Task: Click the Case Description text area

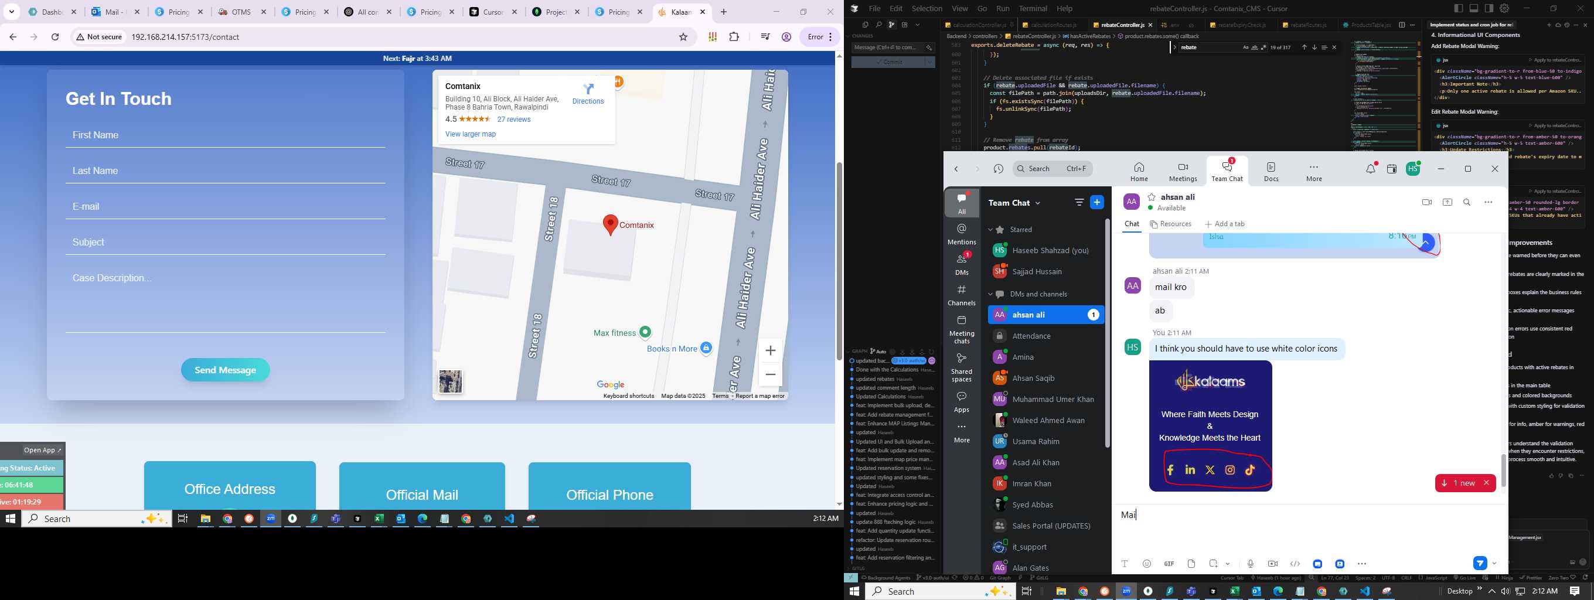Action: (x=225, y=299)
